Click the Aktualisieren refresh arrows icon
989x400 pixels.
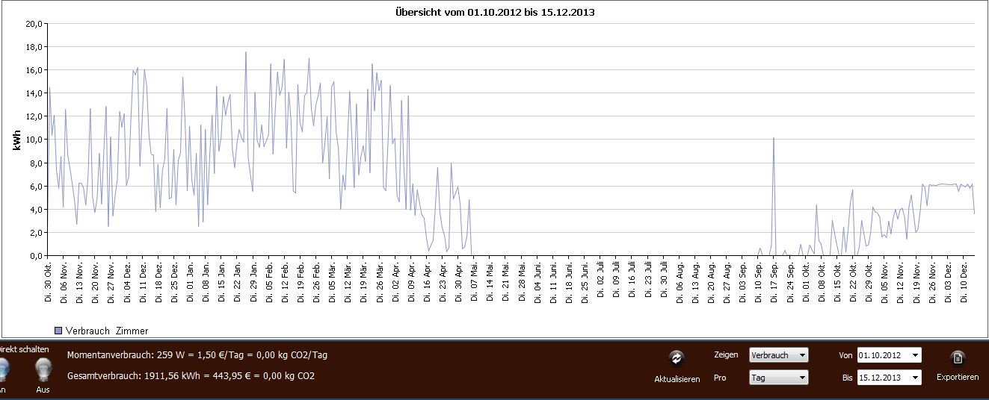pyautogui.click(x=677, y=358)
